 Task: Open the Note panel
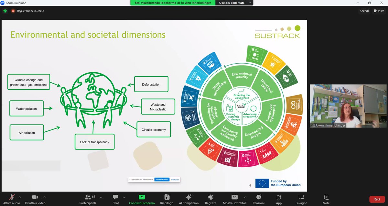tap(326, 199)
